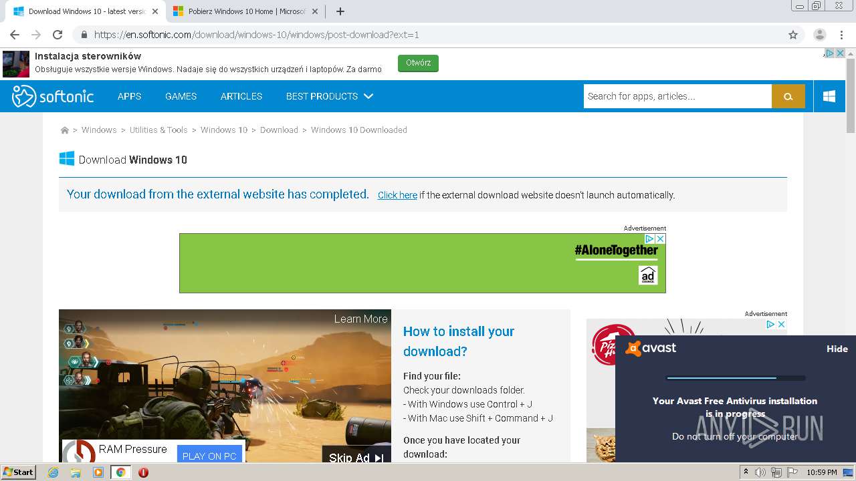Viewport: 856px width, 481px height.
Task: Skip the video ad
Action: 356,457
